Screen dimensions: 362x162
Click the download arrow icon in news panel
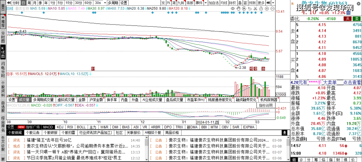[285, 132]
